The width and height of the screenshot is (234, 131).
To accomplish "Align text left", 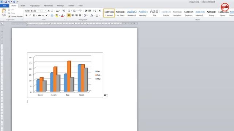I will click(x=69, y=15).
